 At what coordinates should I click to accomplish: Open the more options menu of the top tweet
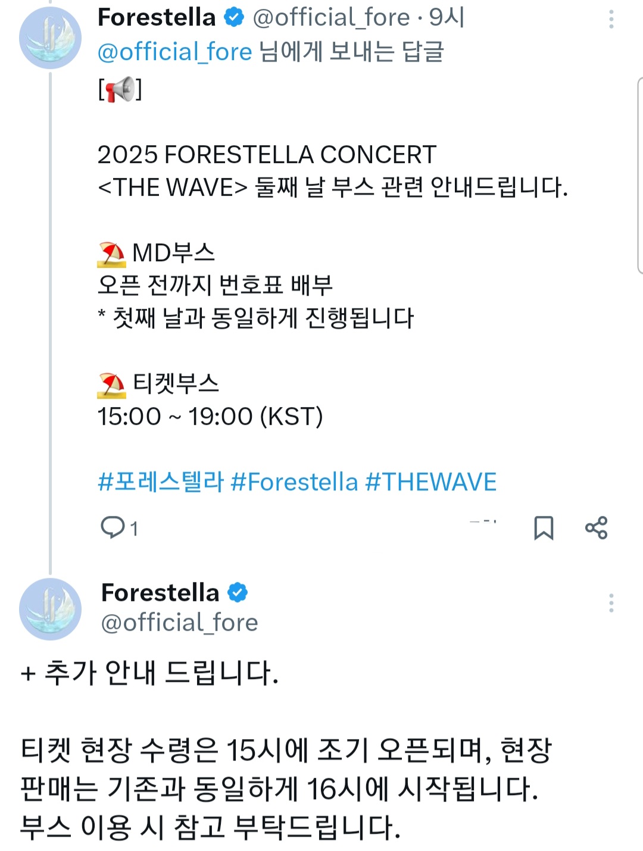click(611, 20)
